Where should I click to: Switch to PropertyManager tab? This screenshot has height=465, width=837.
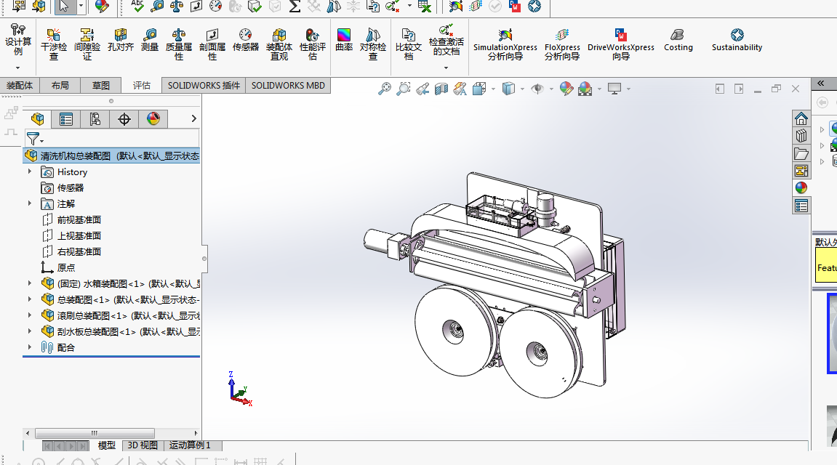tap(66, 119)
